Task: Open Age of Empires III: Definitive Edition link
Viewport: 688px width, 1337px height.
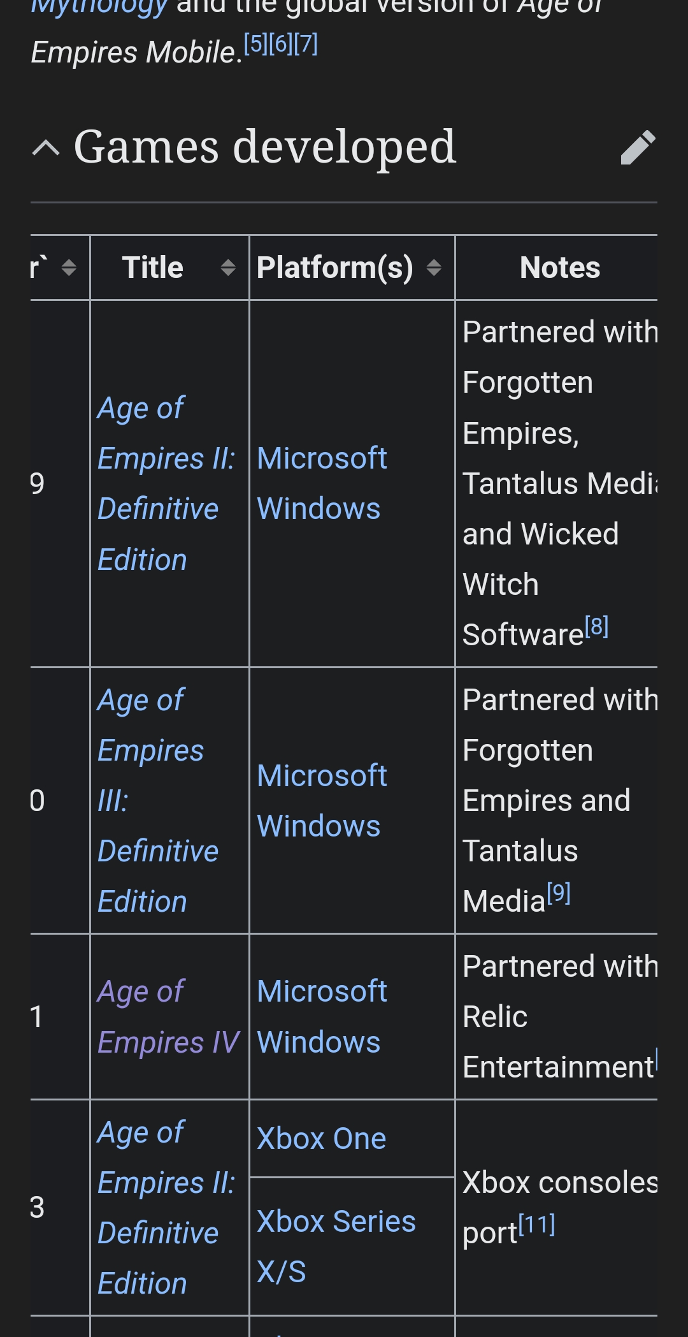Action: [x=158, y=801]
